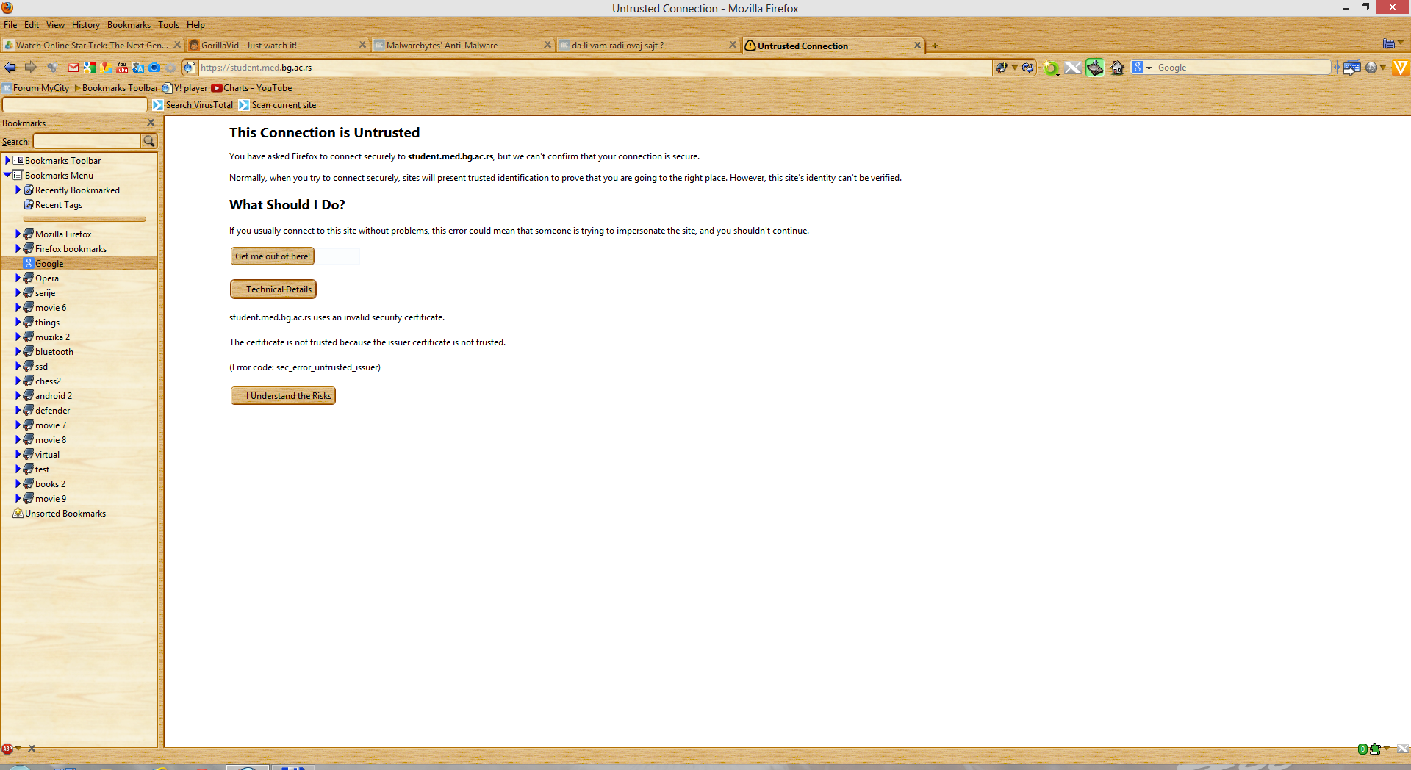
Task: Click the orange V toolbar icon
Action: 1401,68
